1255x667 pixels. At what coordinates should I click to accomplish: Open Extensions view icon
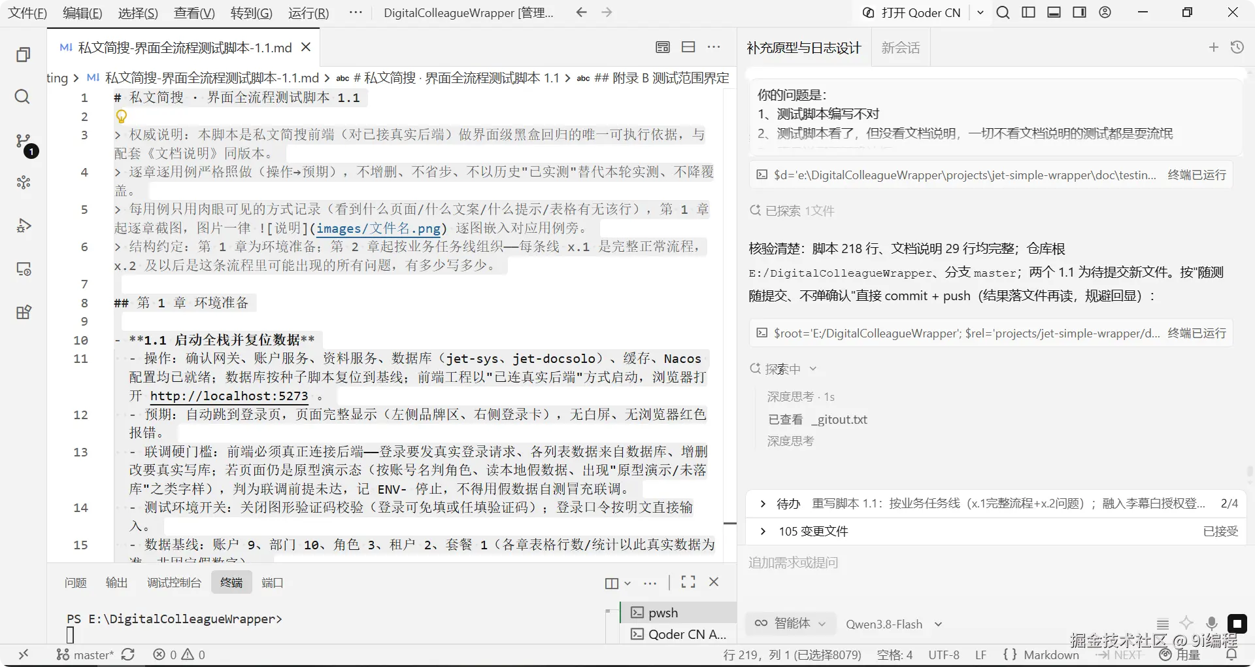(23, 312)
